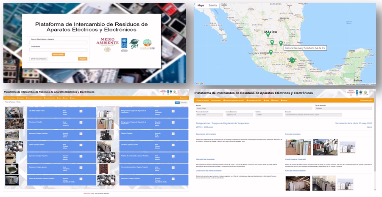Select the Mapa tab on the map
This screenshot has height=197, width=382.
[x=201, y=5]
